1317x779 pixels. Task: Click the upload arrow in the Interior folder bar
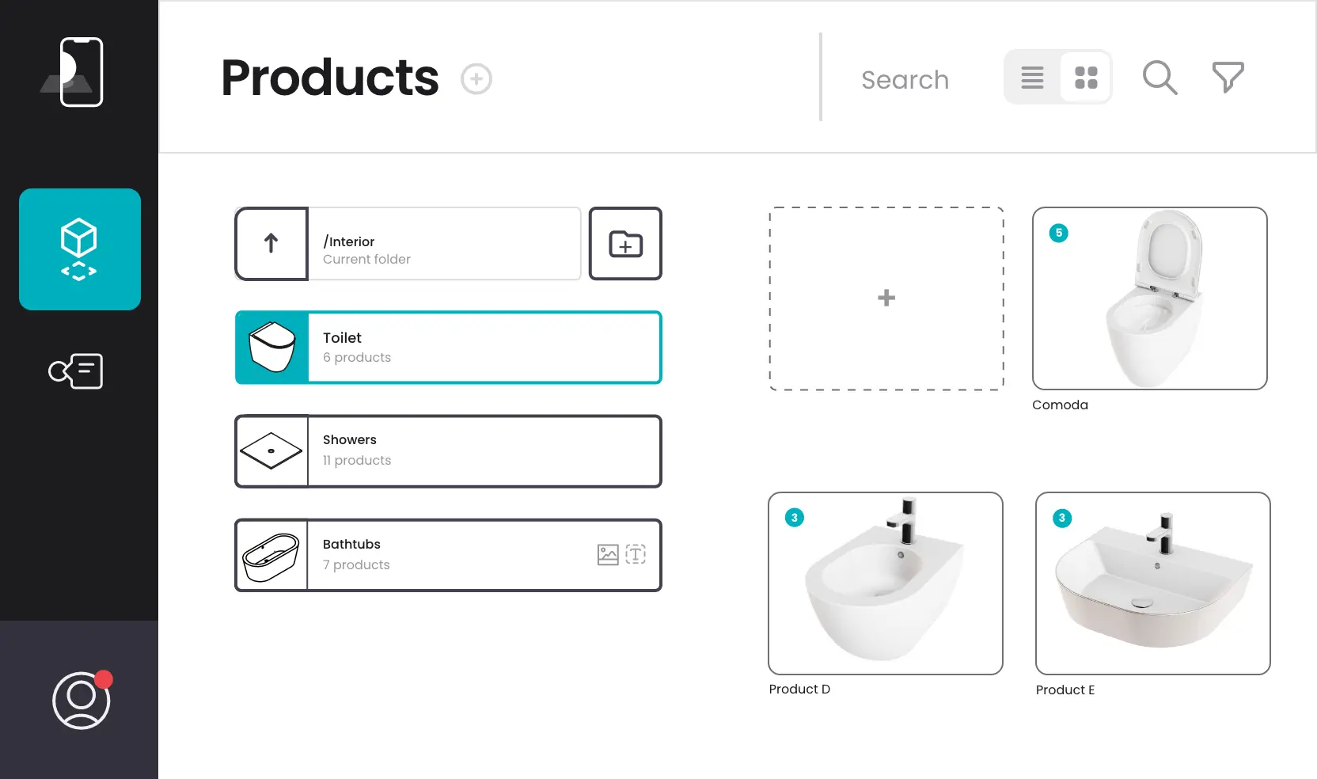[x=271, y=243]
